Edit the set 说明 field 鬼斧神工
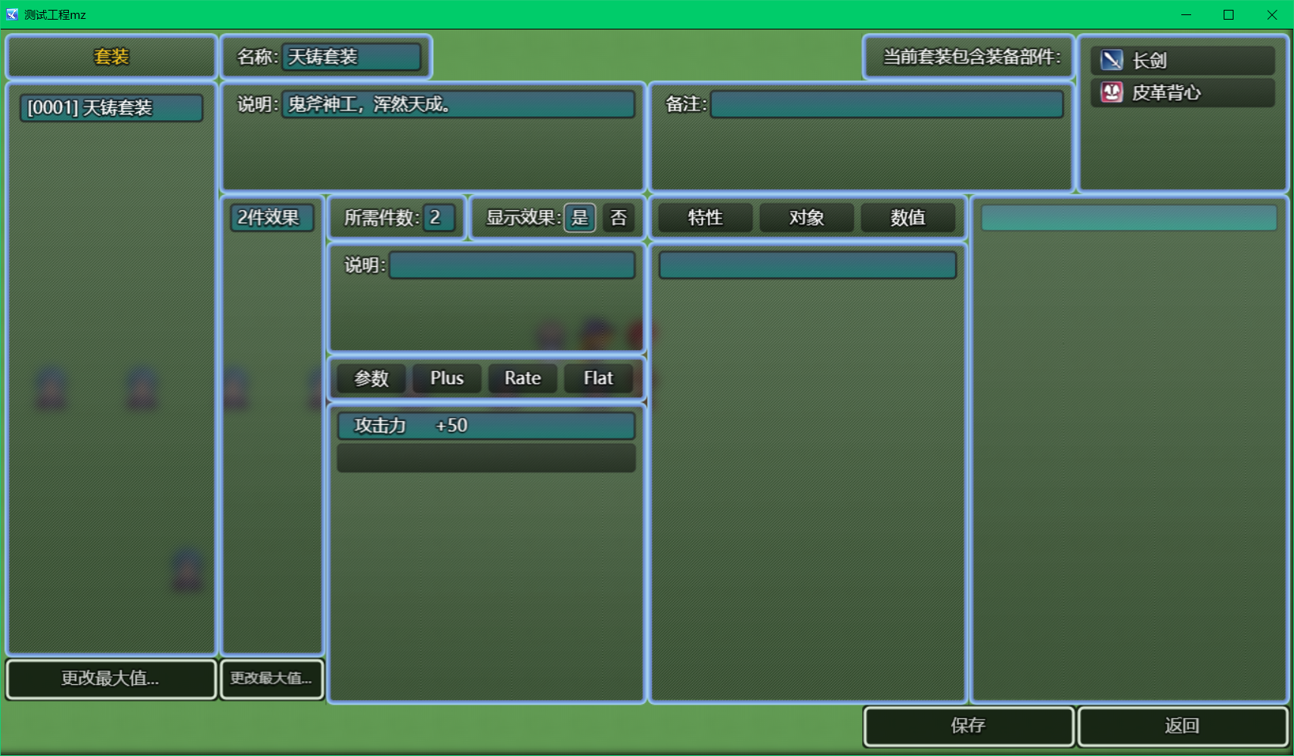The height and width of the screenshot is (756, 1294). point(458,104)
